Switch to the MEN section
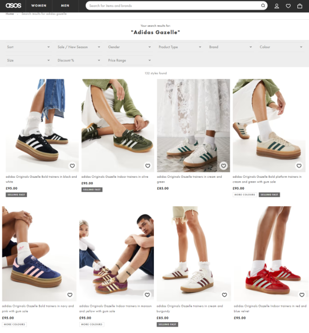 click(65, 6)
